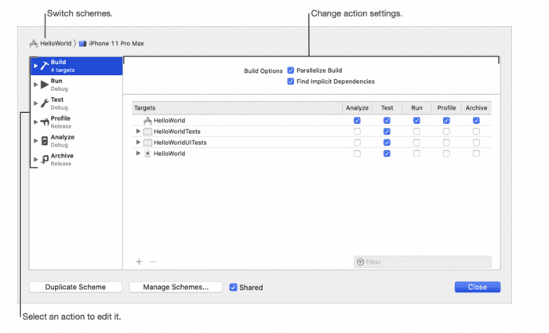
Task: Toggle Parallelize Build checkbox
Action: click(x=291, y=71)
